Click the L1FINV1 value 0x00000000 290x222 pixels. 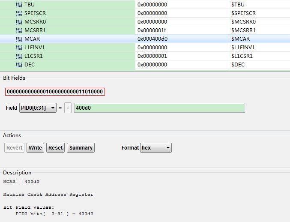pos(152,48)
